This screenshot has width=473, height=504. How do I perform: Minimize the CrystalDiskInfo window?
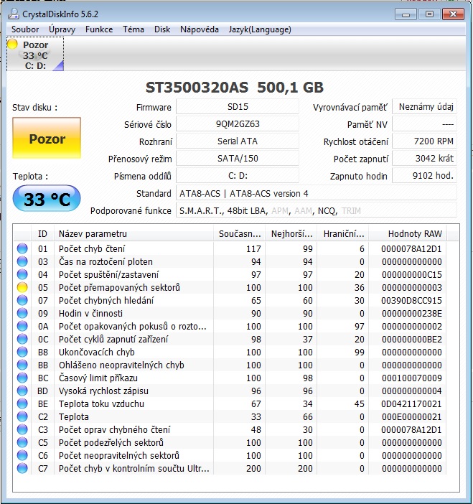click(x=406, y=14)
